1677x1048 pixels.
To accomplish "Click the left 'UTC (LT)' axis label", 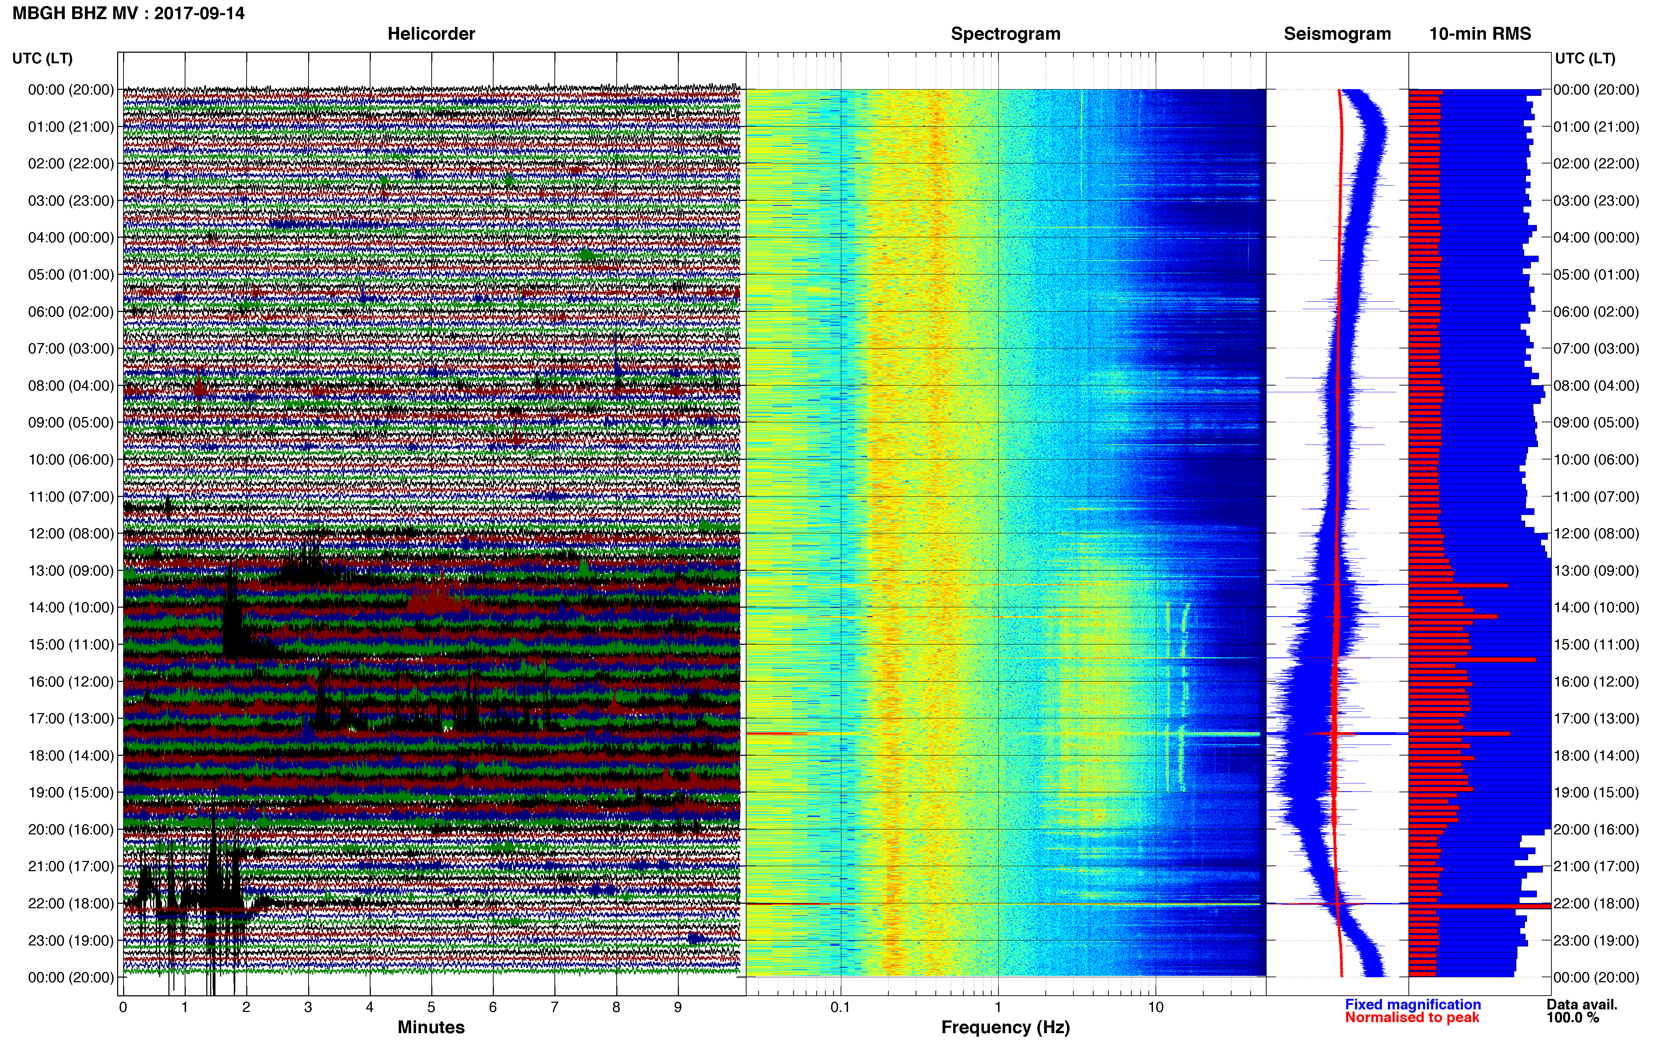I will point(42,58).
